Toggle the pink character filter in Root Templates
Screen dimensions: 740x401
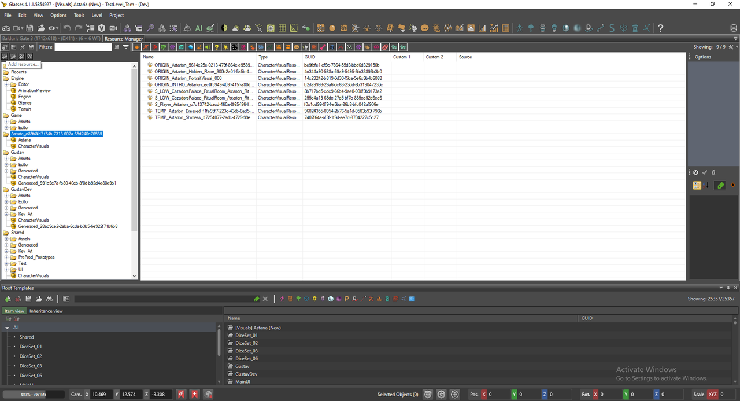(282, 299)
